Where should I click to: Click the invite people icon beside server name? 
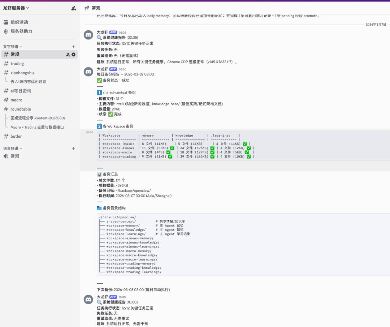74,8
